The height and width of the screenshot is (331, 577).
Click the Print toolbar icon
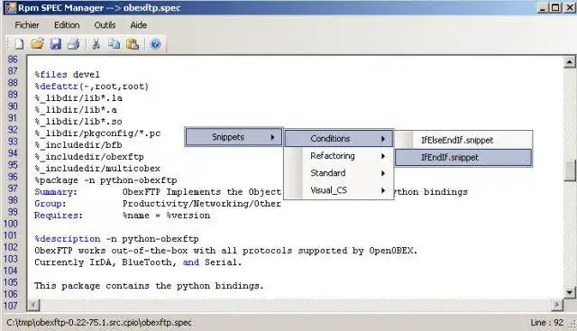[74, 44]
